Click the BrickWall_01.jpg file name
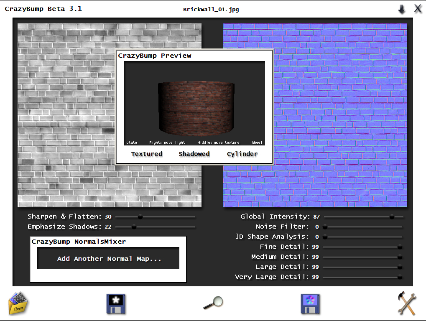Image resolution: width=426 pixels, height=321 pixels. coord(211,10)
